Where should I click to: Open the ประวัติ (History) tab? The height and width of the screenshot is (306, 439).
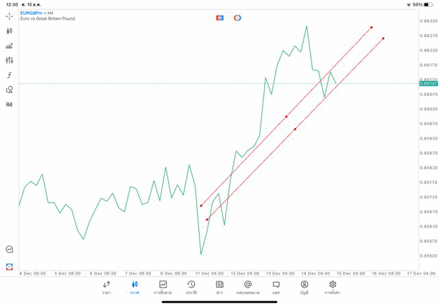(191, 288)
